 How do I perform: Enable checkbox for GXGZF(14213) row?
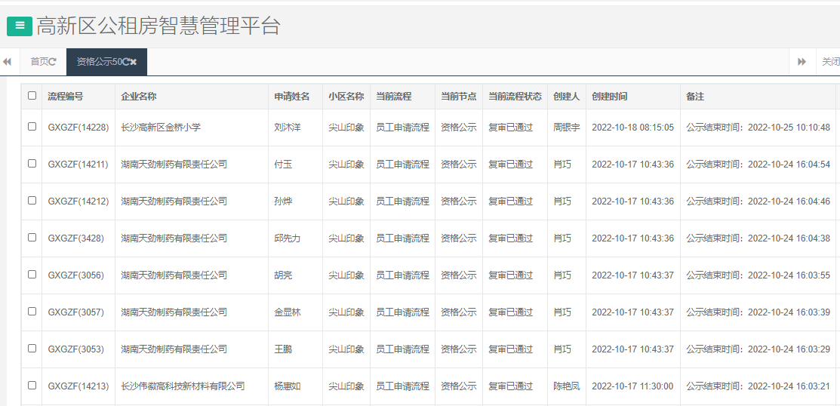tap(32, 385)
